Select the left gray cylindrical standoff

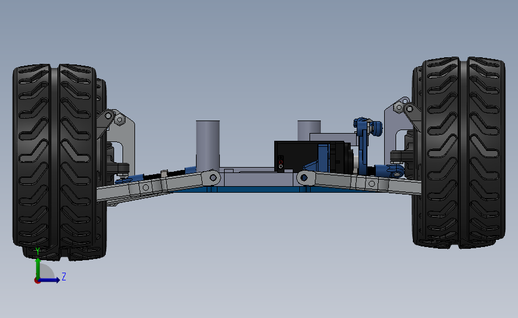coord(208,145)
